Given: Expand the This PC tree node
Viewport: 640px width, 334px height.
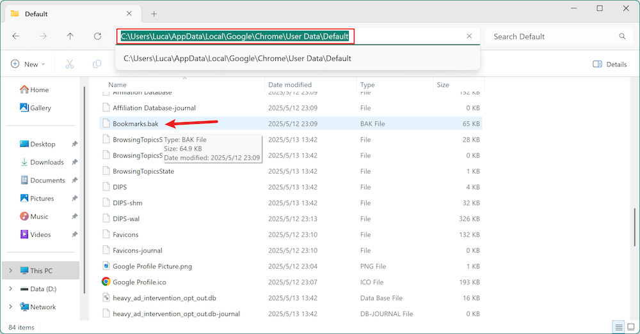Looking at the screenshot, I should [x=10, y=271].
